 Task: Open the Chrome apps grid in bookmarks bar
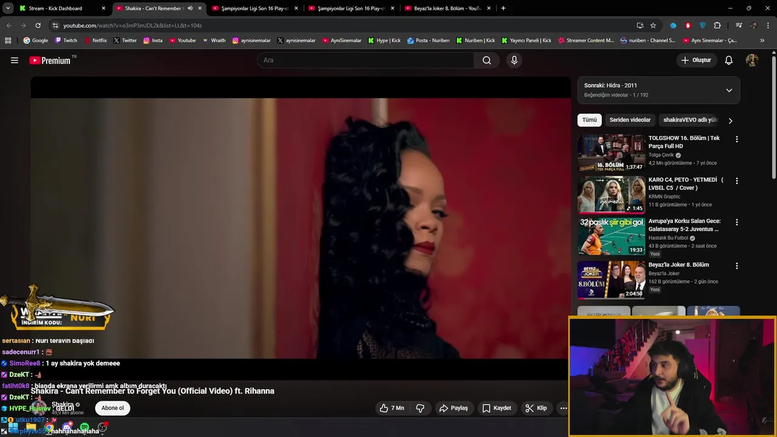(8, 41)
